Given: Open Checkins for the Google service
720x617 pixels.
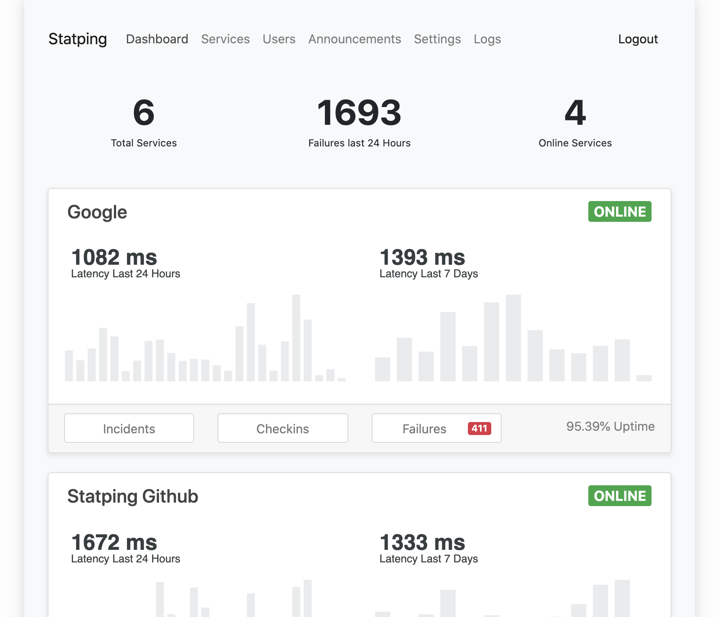Looking at the screenshot, I should pyautogui.click(x=282, y=428).
